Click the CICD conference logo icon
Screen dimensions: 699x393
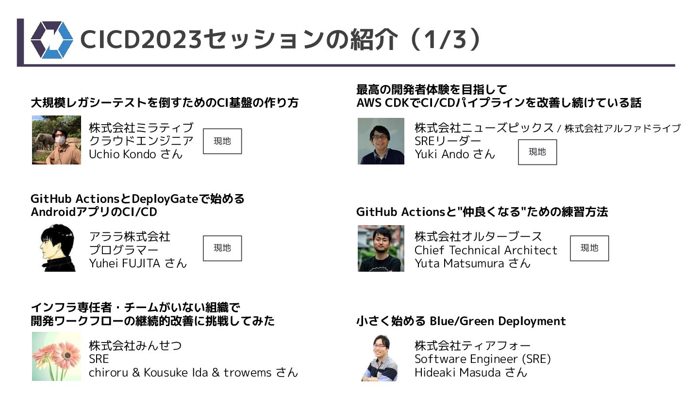click(x=51, y=40)
